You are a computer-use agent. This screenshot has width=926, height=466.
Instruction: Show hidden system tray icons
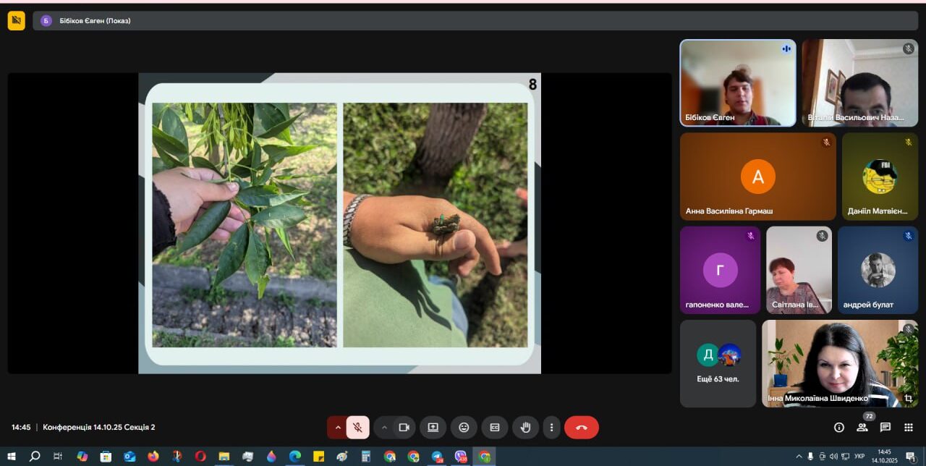tap(799, 457)
